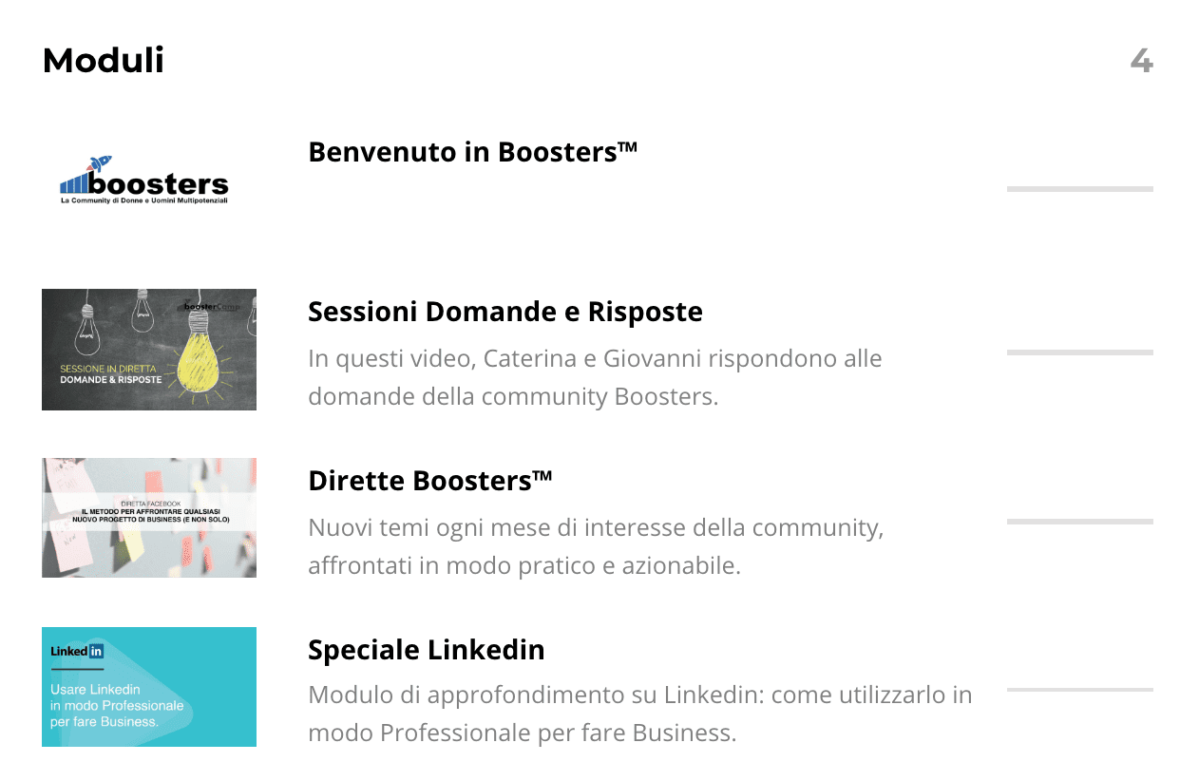This screenshot has width=1199, height=781.
Task: Click the 'Nuovi temi ogni mese' description
Action: click(x=596, y=546)
